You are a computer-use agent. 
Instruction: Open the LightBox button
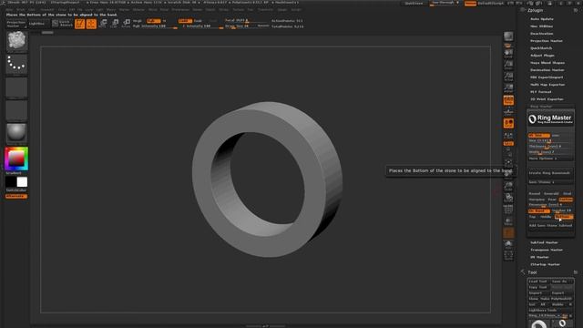[36, 24]
